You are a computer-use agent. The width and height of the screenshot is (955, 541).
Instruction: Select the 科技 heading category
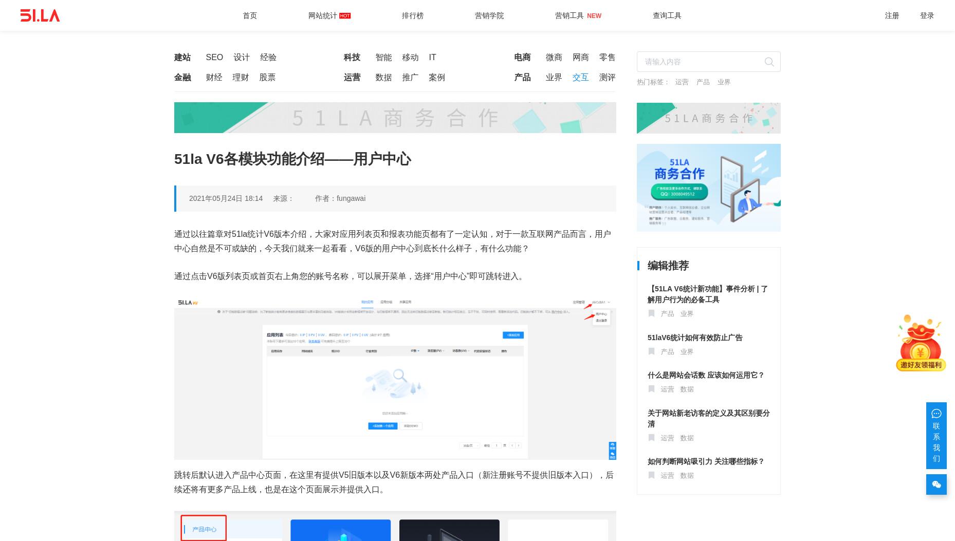point(352,58)
